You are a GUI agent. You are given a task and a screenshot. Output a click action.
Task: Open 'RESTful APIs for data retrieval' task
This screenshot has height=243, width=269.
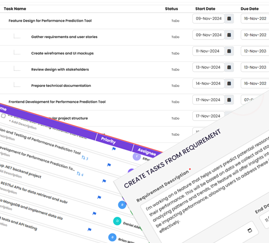(x=34, y=193)
